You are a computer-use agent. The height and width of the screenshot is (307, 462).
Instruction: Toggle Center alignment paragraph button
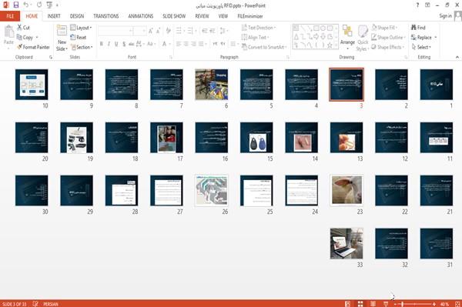click(186, 44)
